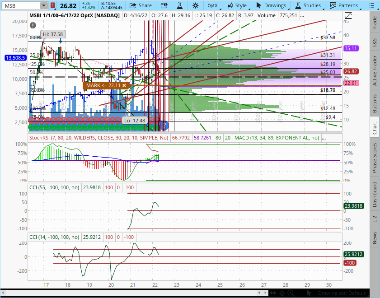Click the Share button
Screen dimensions: 380x298
[141, 5]
